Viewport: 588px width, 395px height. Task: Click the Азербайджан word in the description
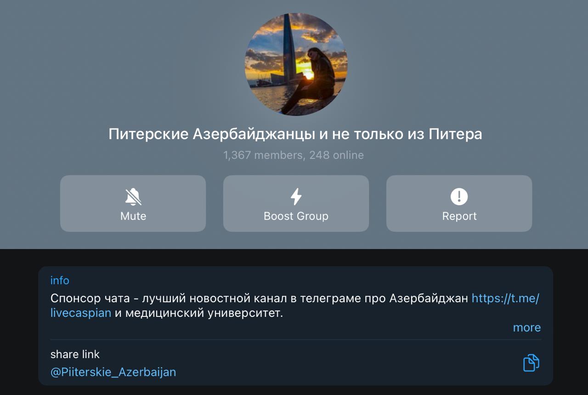429,299
